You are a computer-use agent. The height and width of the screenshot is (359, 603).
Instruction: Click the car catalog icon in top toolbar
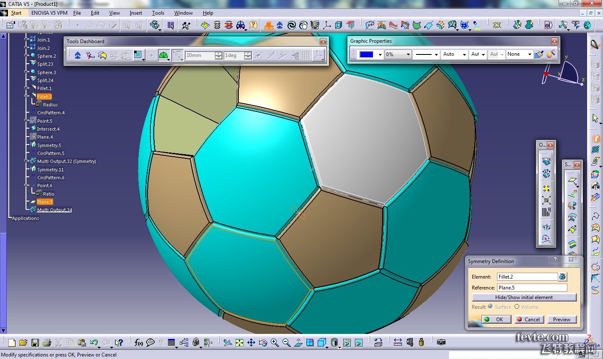coord(241,26)
